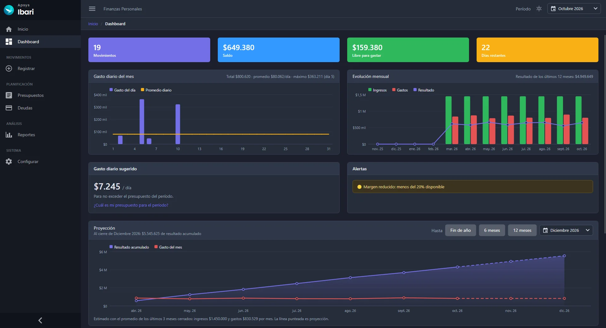Screen dimensions: 606x328
Task: Collapse the sidebar with the left chevron
Action: click(40, 320)
